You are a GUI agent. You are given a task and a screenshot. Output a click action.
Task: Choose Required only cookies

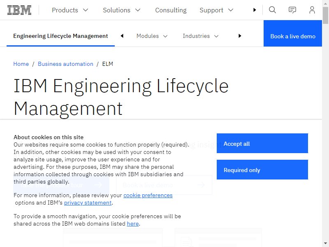262,170
